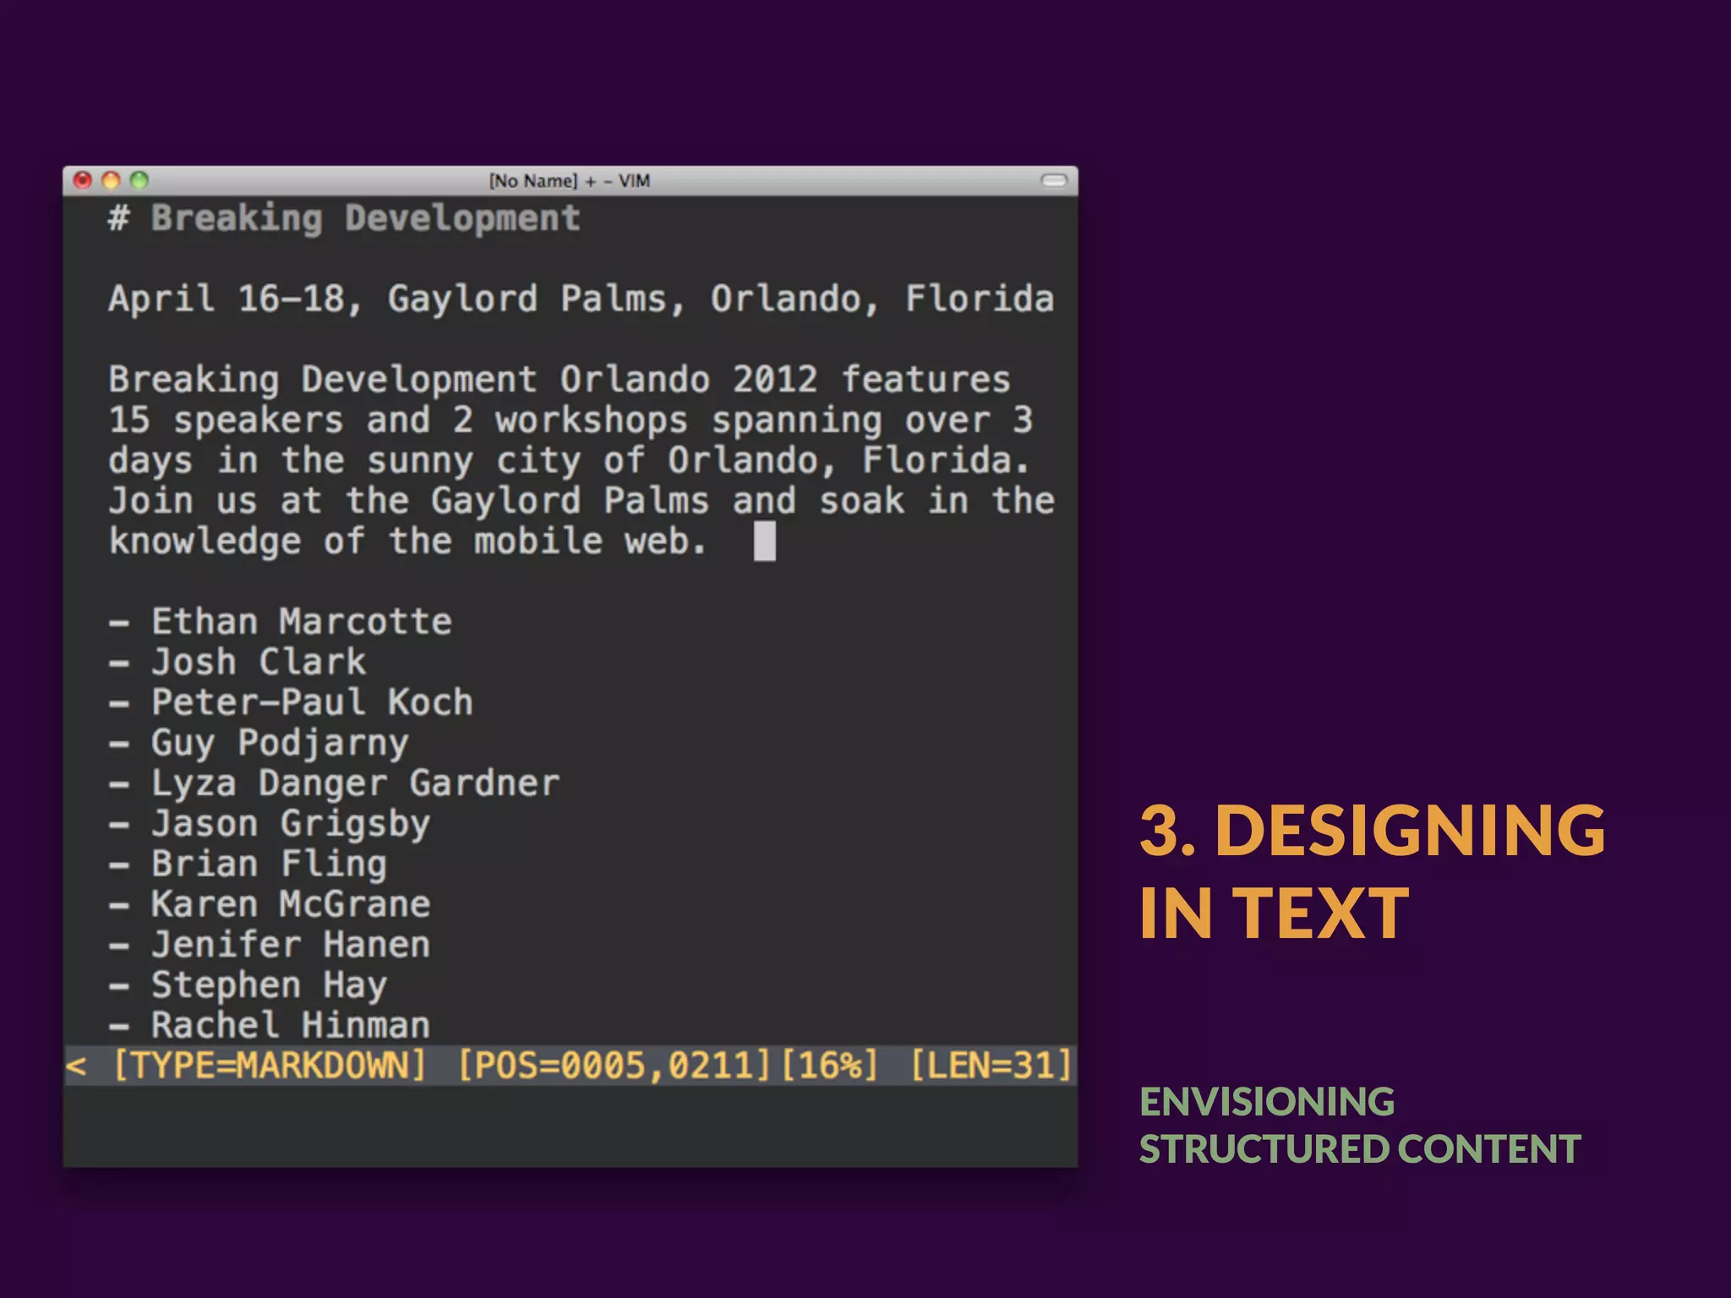Select the 'Brian Fling' list item
The height and width of the screenshot is (1298, 1731).
248,864
